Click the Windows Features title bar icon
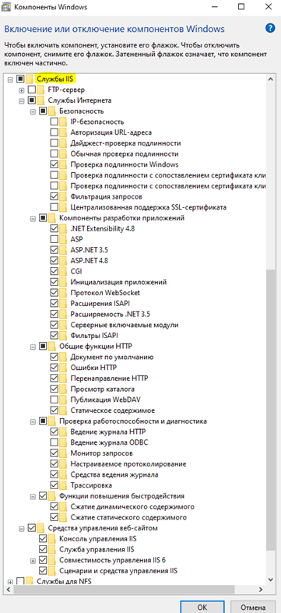 pos(7,7)
